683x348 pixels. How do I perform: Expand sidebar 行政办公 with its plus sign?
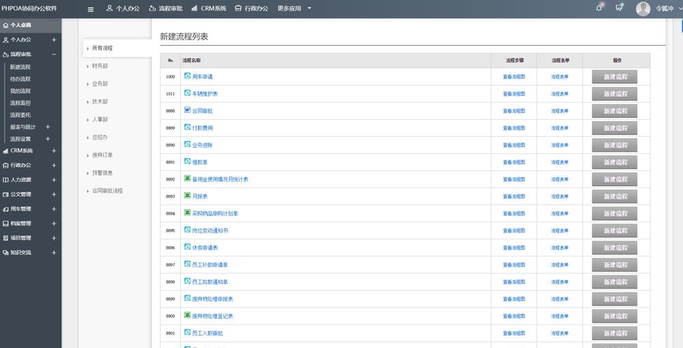tap(54, 165)
